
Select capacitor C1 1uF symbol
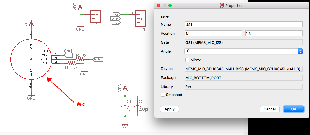pyautogui.click(x=125, y=106)
